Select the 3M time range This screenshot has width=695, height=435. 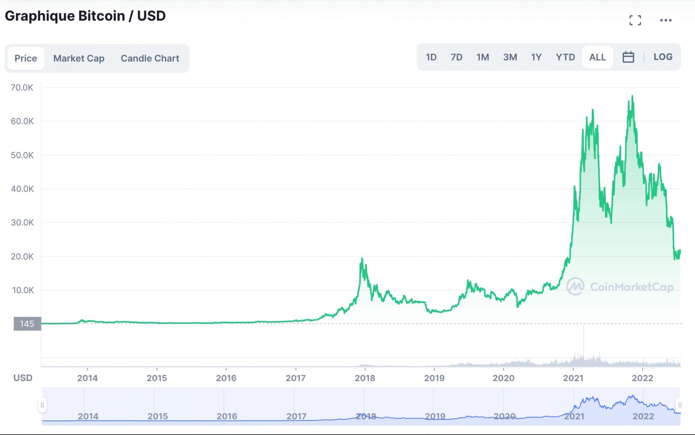(x=510, y=57)
